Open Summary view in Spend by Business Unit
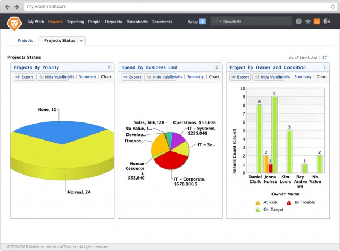This screenshot has height=251, width=340. coord(195,77)
